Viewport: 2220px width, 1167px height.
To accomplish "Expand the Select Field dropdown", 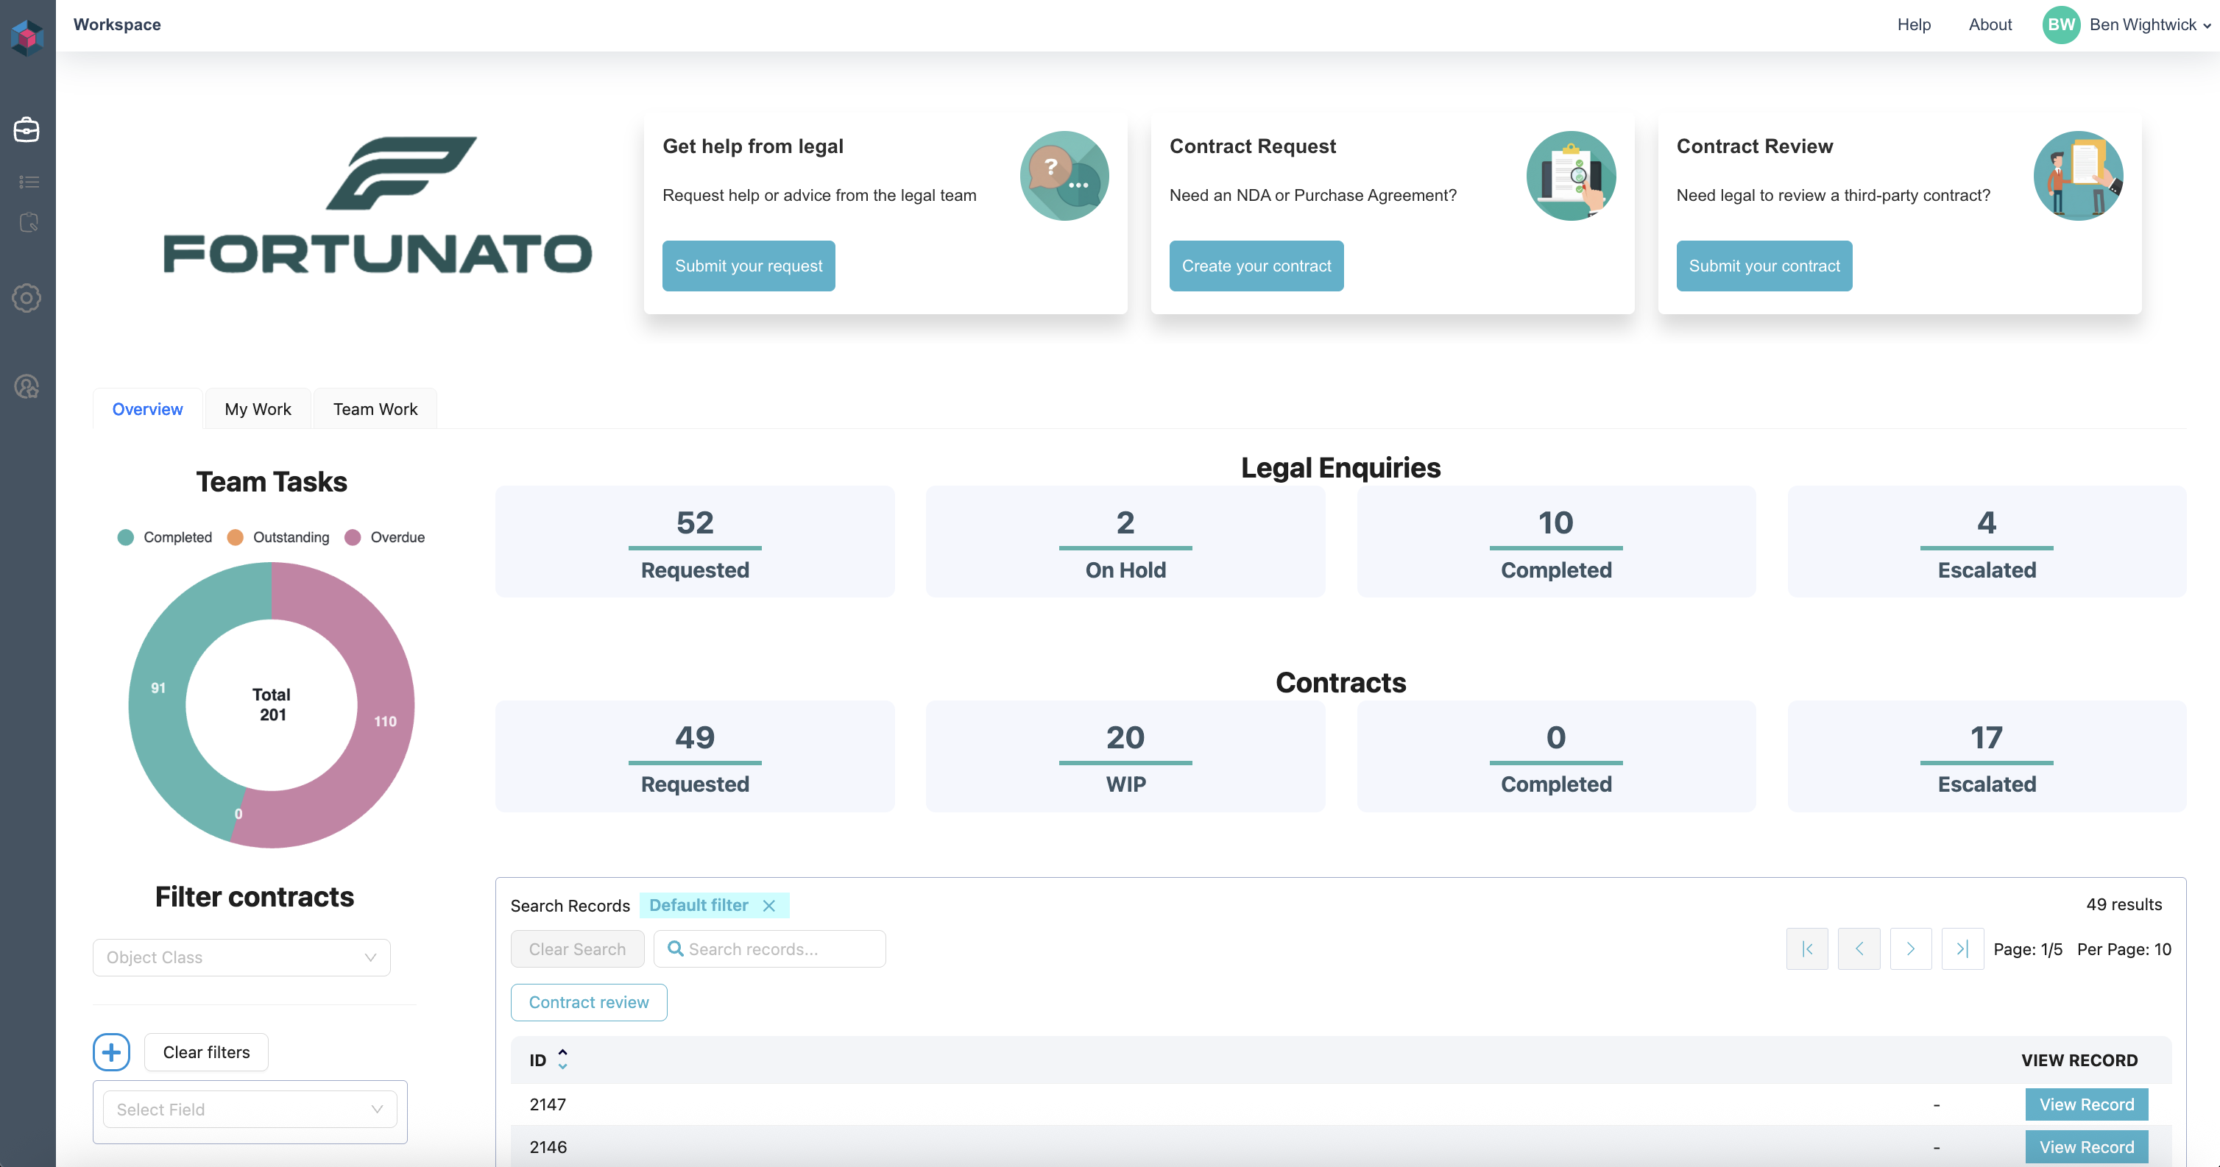I will pyautogui.click(x=250, y=1110).
